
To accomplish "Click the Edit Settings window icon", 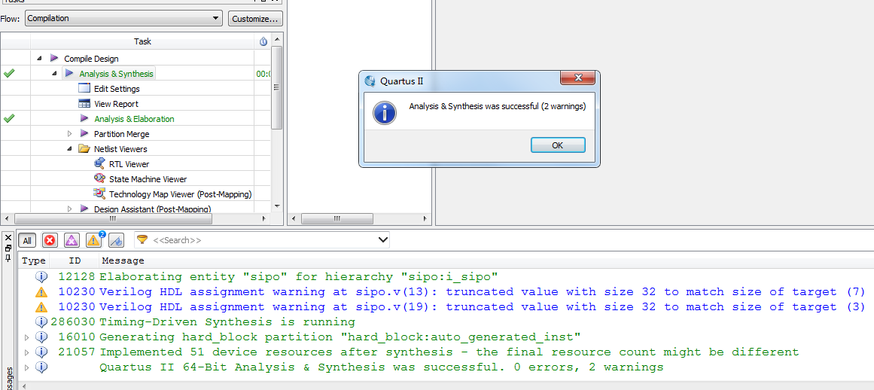I will coord(84,88).
